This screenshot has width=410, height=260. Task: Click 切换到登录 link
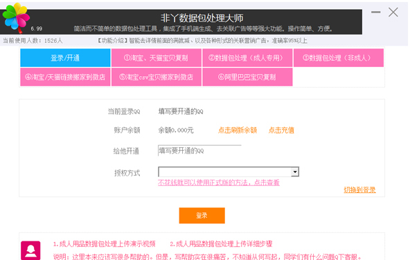pyautogui.click(x=359, y=189)
